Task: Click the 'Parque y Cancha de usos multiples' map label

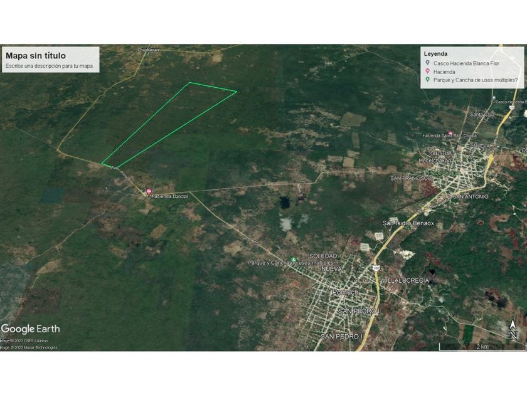Action: tap(290, 263)
